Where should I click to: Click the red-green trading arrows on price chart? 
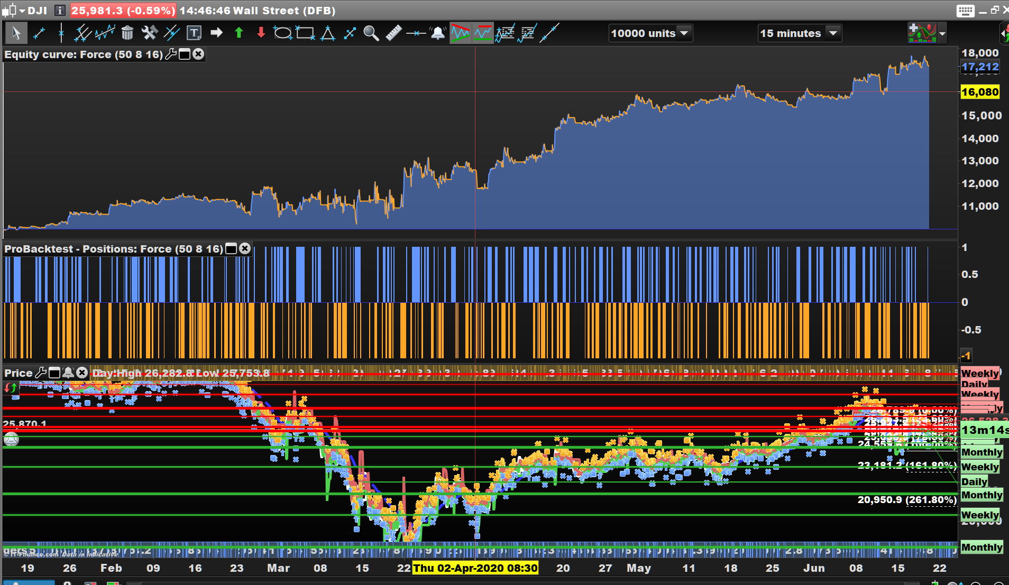(x=10, y=388)
